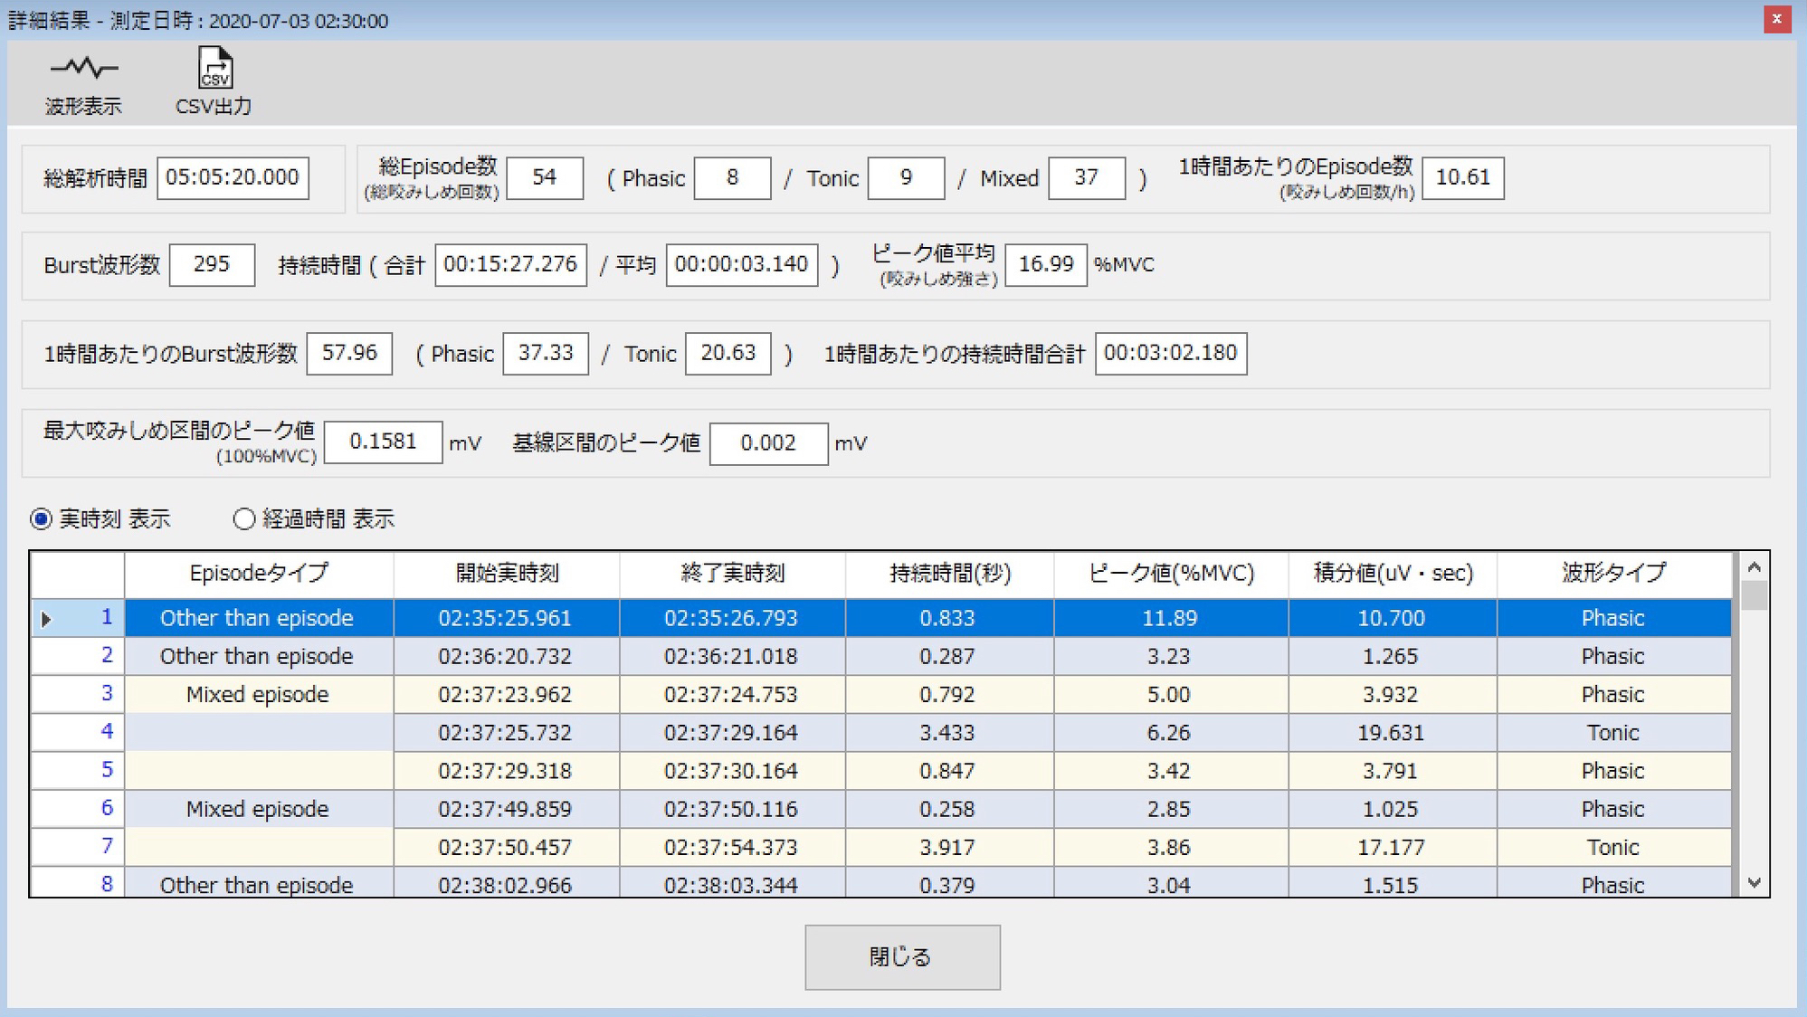Viewport: 1807px width, 1017px height.
Task: Open the waveform display (波形表示)
Action: [83, 82]
